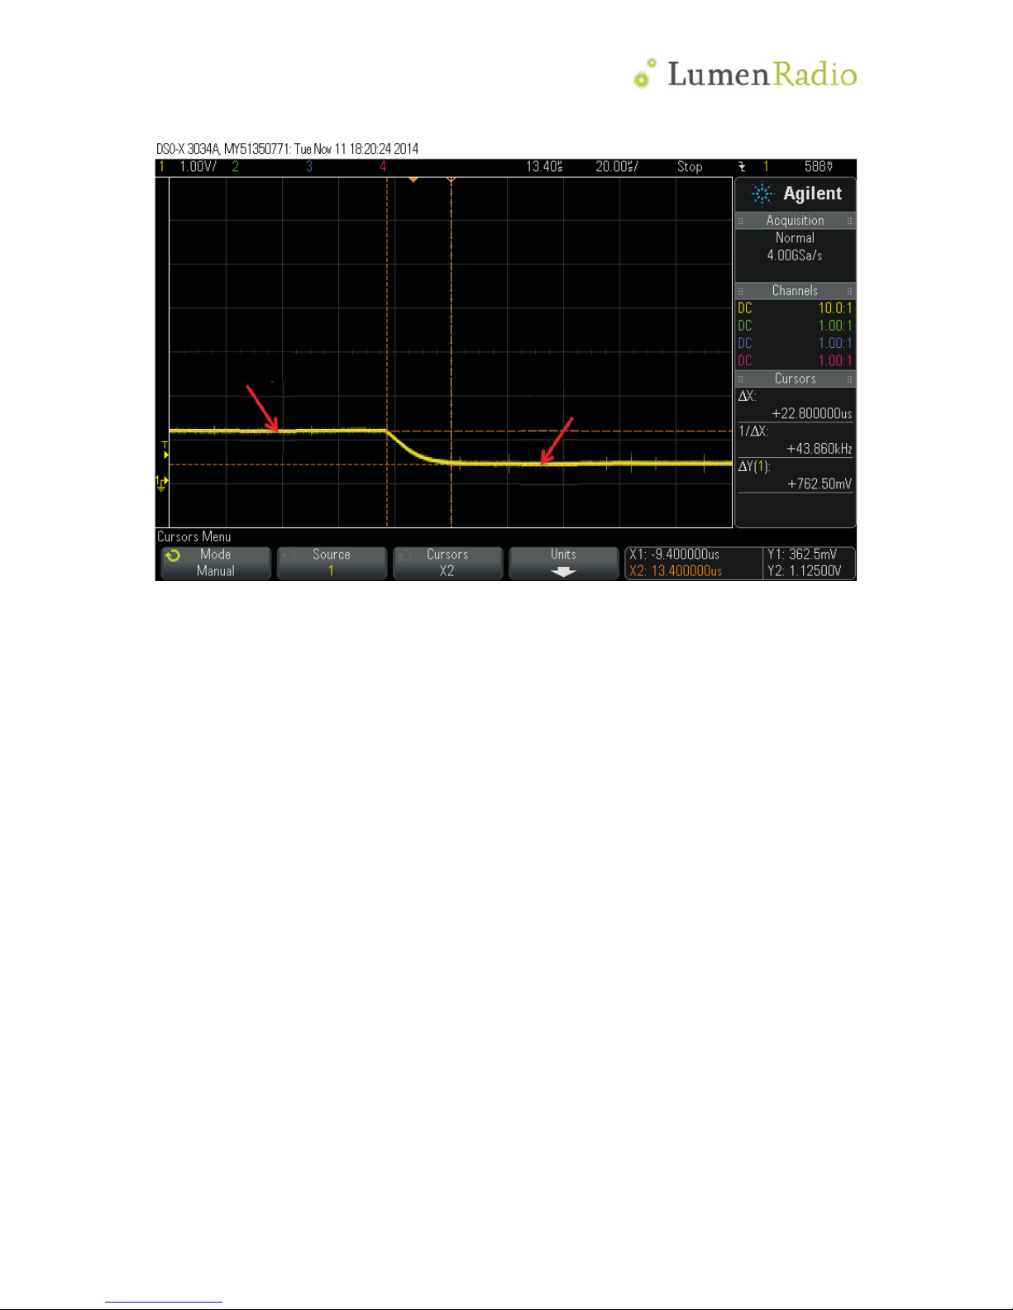Screen dimensions: 1013x1310
Task: Open the Channels panel header
Action: pyautogui.click(x=795, y=291)
